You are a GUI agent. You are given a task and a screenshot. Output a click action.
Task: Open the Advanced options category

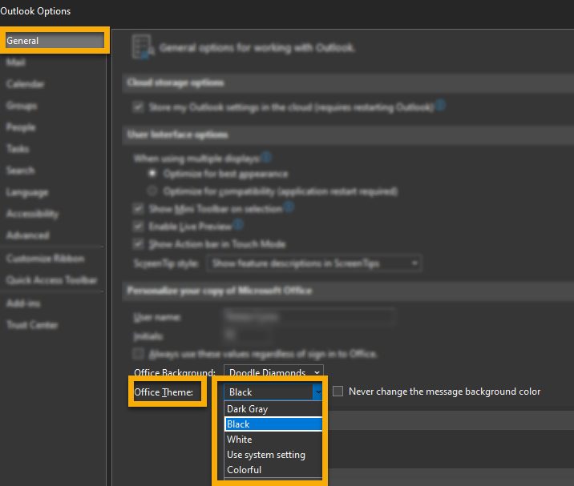[28, 235]
